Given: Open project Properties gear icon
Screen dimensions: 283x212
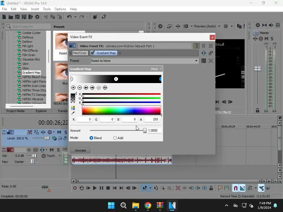Looking at the screenshot, I should 37,17.
